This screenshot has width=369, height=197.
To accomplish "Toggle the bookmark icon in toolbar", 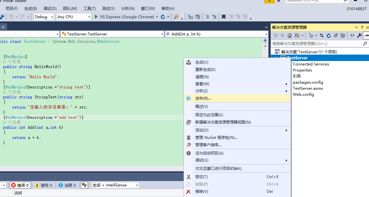I will tap(224, 17).
